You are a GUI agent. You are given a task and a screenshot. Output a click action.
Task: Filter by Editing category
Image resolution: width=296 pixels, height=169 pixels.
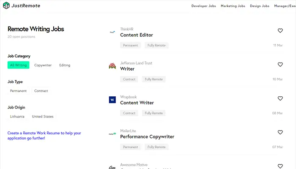[65, 65]
